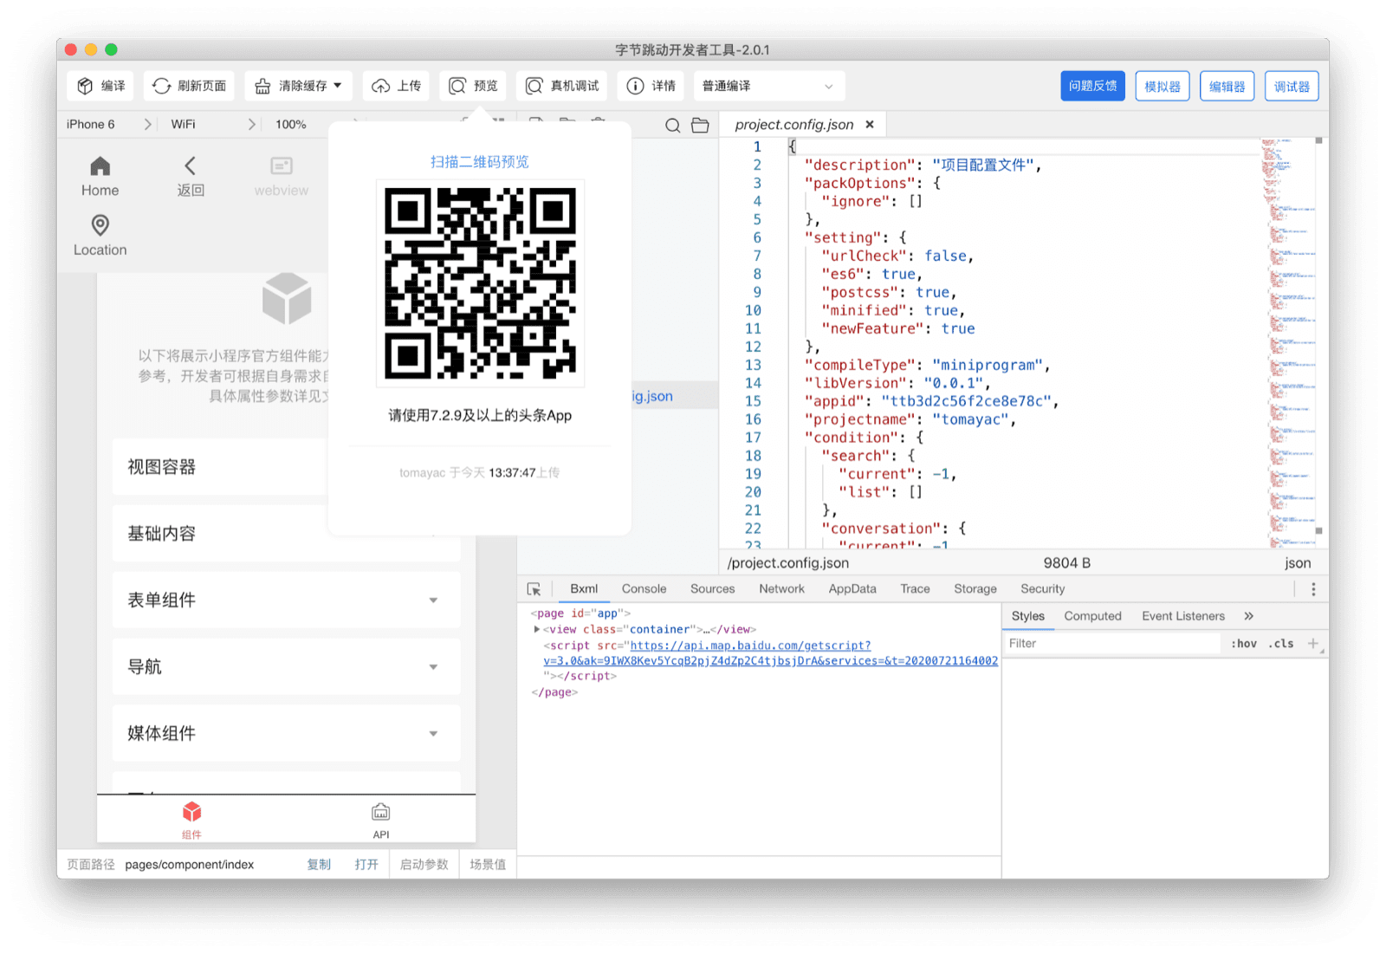Toggle the :hov pseudo-class control
This screenshot has width=1386, height=954.
(x=1244, y=643)
